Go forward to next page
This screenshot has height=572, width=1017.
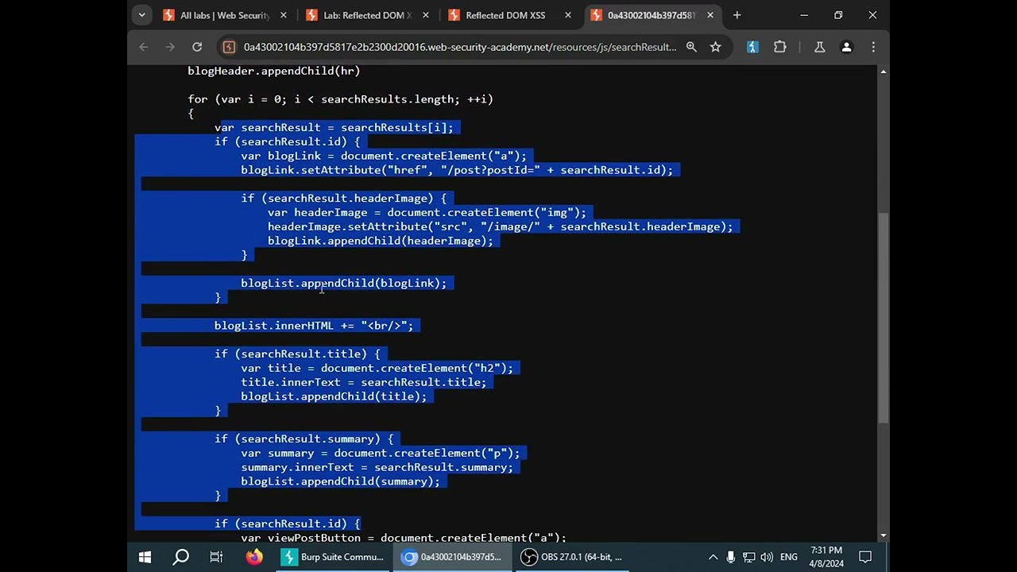tap(170, 47)
